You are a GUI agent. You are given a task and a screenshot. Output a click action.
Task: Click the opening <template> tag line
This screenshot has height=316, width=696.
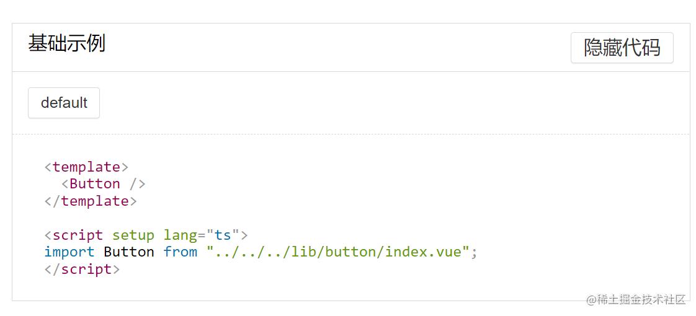pos(86,167)
